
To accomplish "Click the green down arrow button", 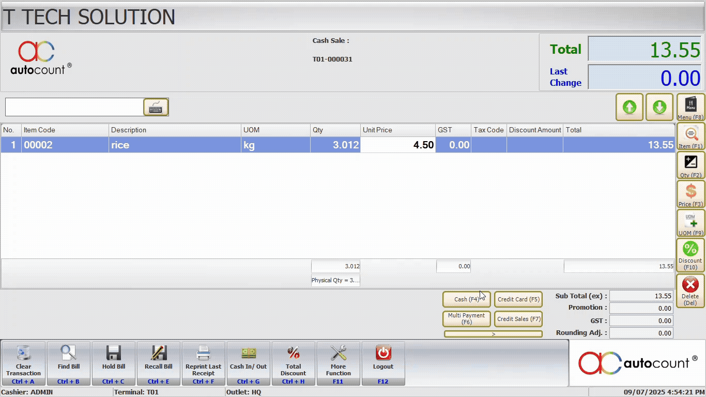I will (x=659, y=107).
